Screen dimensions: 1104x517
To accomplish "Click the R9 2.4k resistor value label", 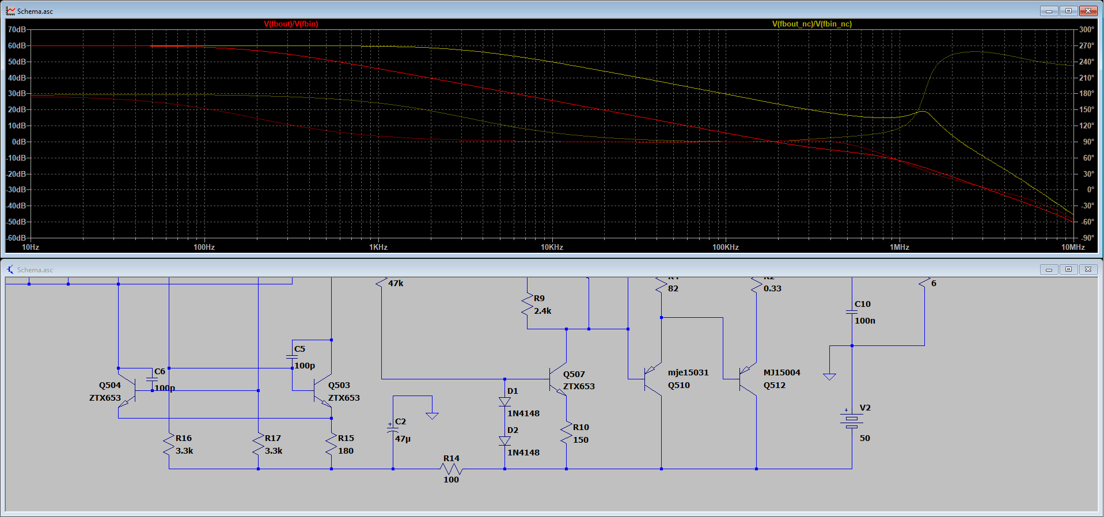I will coord(542,311).
